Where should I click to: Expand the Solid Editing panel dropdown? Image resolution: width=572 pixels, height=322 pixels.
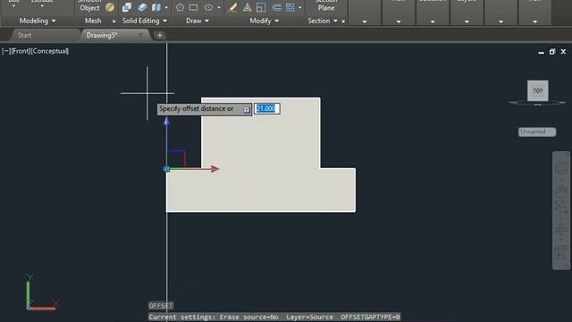coord(164,21)
